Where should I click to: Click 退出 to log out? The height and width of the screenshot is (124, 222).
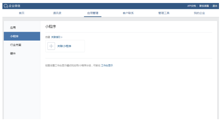pyautogui.click(x=215, y=6)
